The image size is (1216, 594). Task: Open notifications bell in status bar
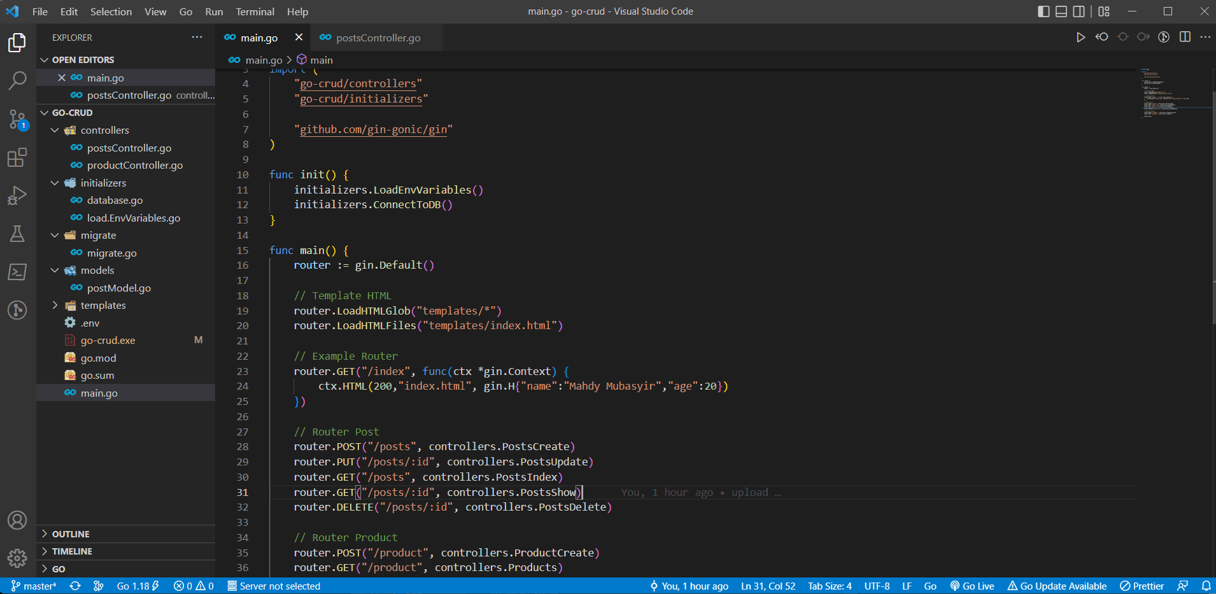click(x=1206, y=586)
